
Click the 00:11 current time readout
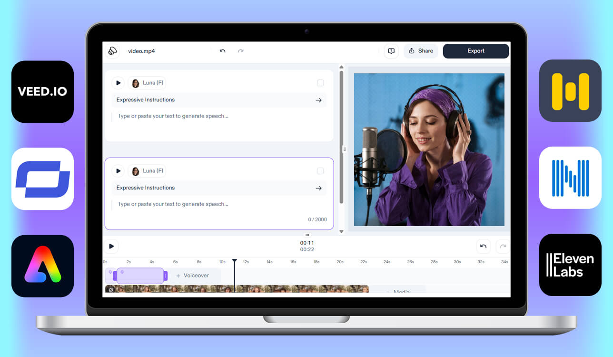pos(307,243)
